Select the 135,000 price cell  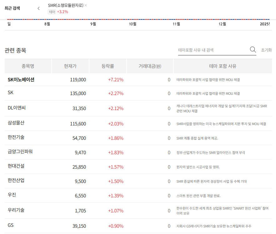click(78, 94)
